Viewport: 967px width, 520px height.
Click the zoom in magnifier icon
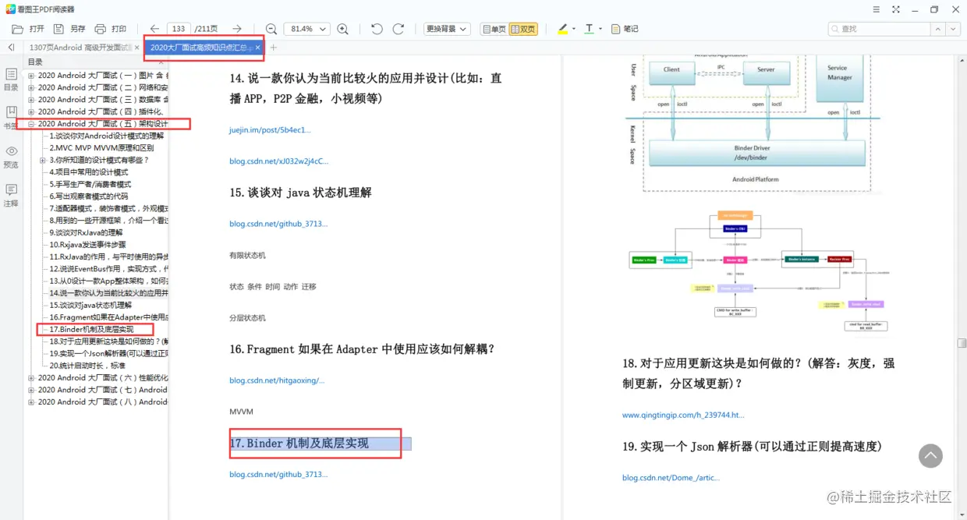[342, 29]
